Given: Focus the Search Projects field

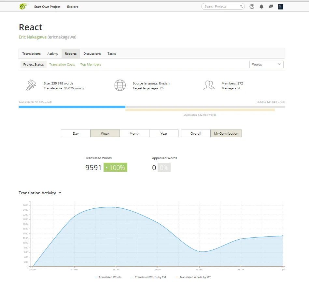Looking at the screenshot, I should [x=223, y=7].
